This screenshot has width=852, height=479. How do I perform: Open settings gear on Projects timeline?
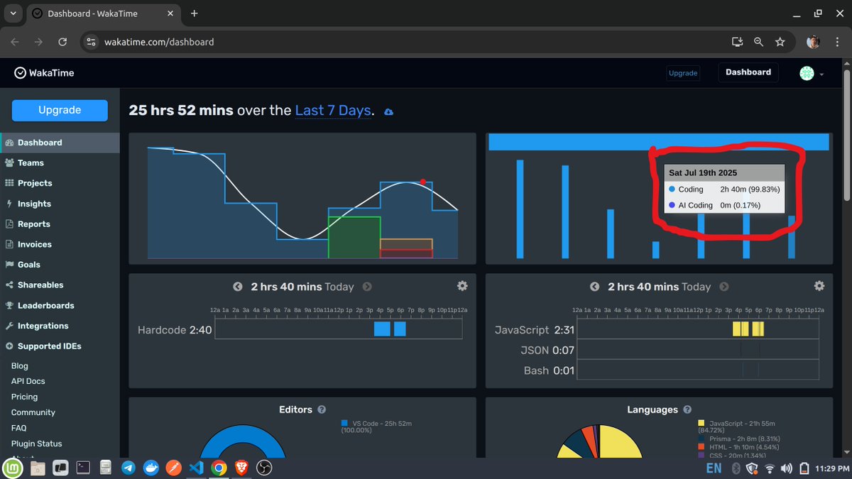462,285
